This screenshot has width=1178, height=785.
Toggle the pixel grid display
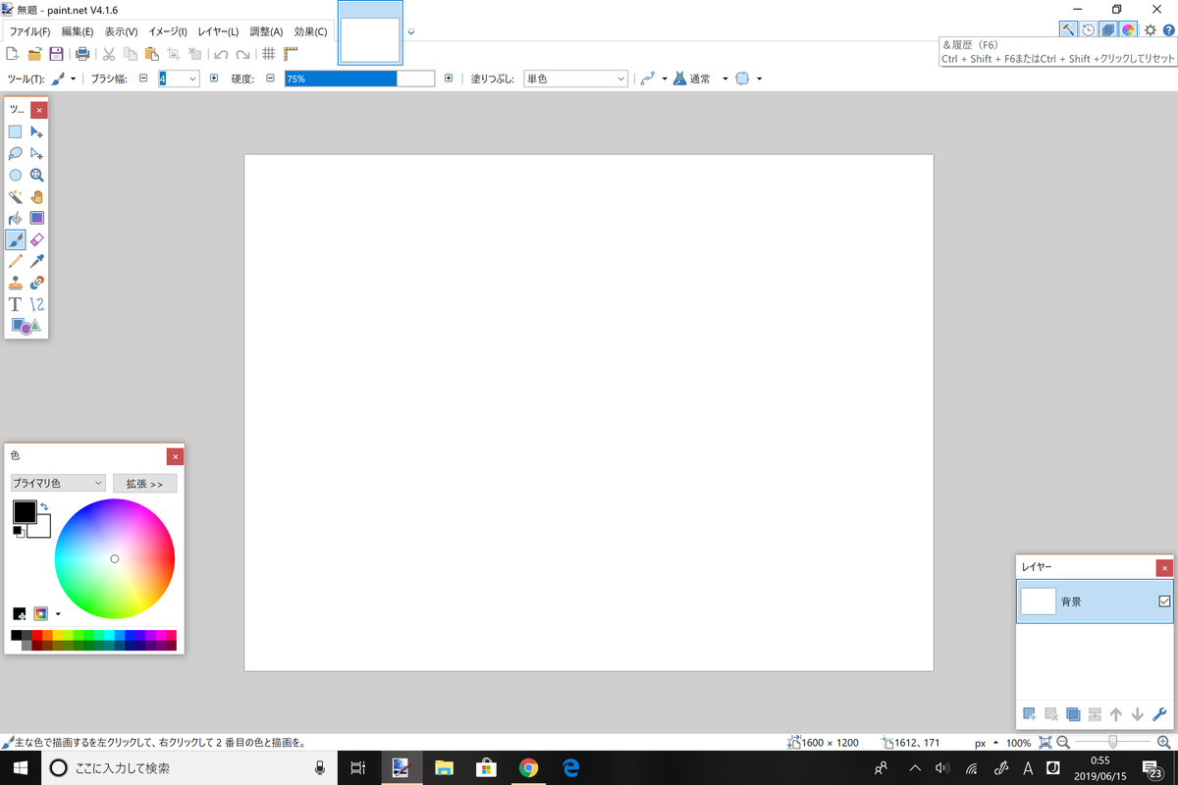tap(268, 54)
